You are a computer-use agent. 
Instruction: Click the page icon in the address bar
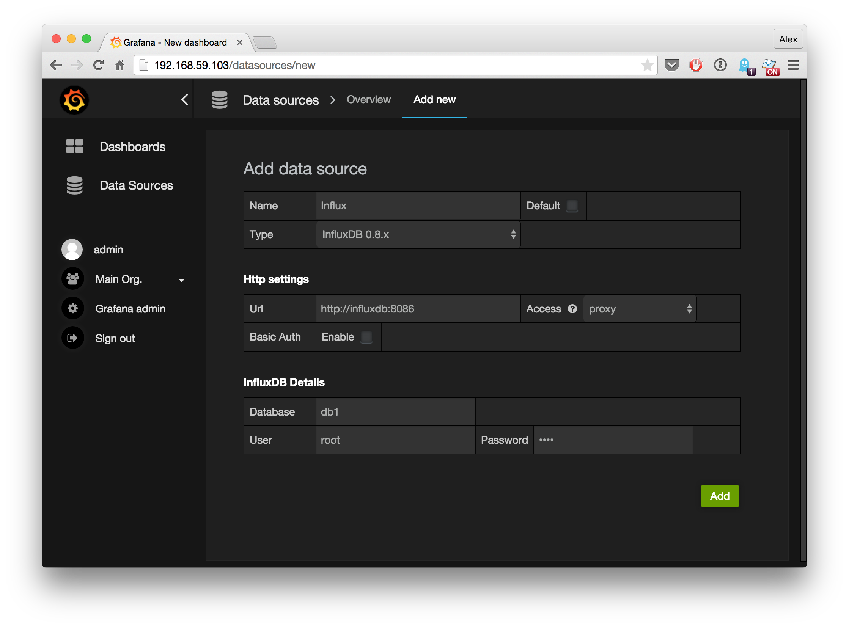pyautogui.click(x=144, y=65)
